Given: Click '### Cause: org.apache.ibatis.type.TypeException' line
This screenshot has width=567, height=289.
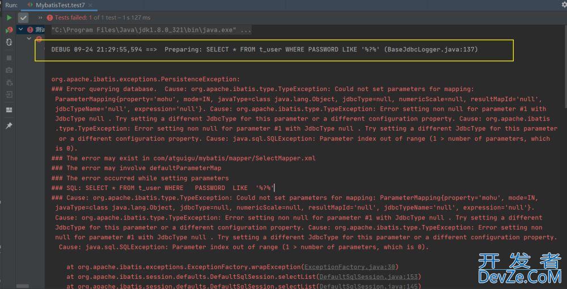Looking at the screenshot, I should (295, 198).
